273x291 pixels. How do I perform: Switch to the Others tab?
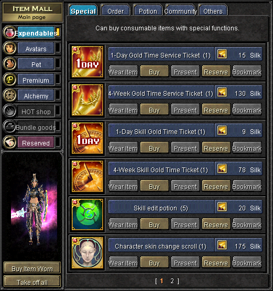click(x=213, y=11)
